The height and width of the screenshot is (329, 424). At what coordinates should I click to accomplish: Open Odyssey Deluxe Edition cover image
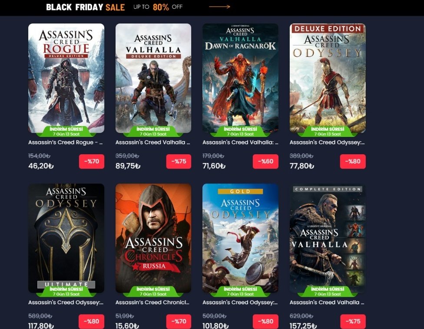click(328, 78)
